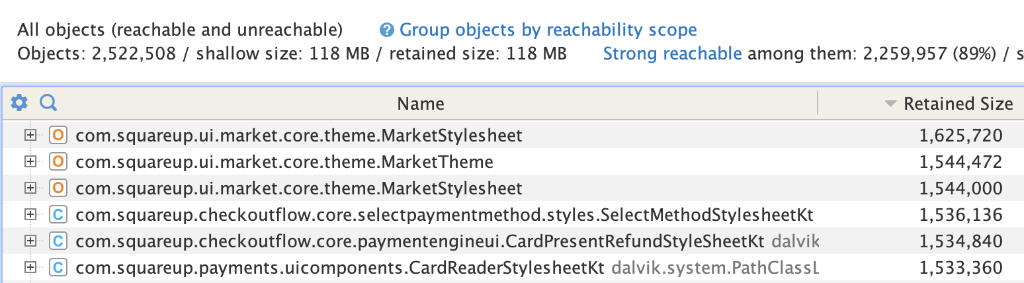Click the dalvik.system.PathClassL loader text
This screenshot has width=1024, height=283.
click(715, 268)
